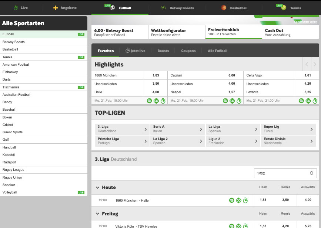The width and height of the screenshot is (321, 228).
Task: Open the 6,00 - Betway Boost promo
Action: click(x=120, y=32)
